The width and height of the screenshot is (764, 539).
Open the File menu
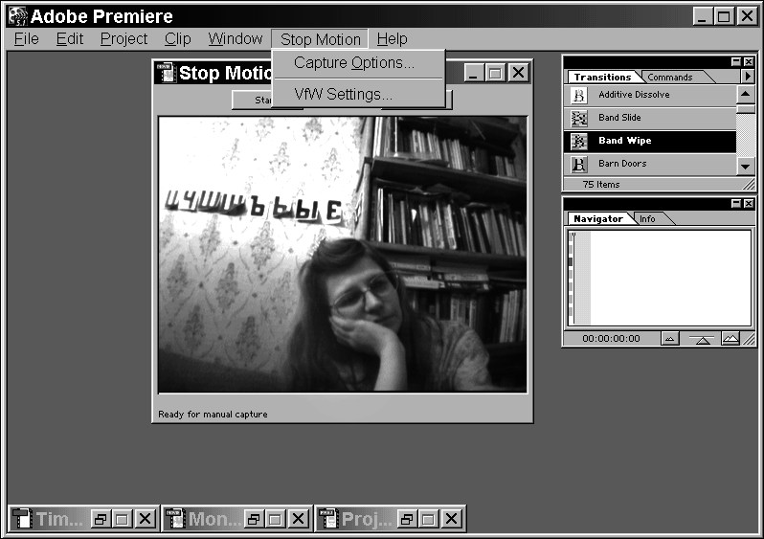click(x=26, y=38)
